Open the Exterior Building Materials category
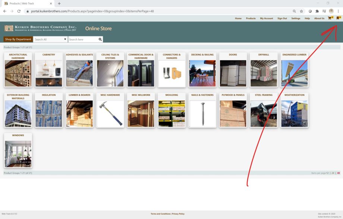 [x=18, y=110]
